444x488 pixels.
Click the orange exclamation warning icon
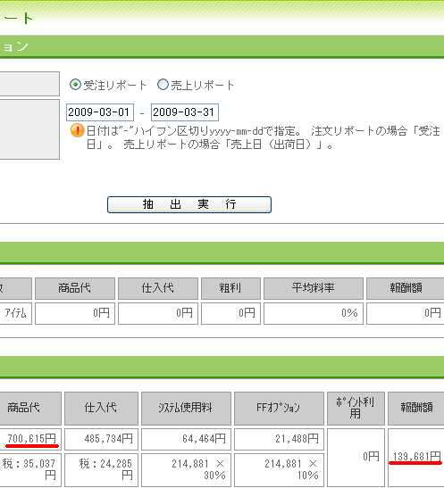coord(77,130)
